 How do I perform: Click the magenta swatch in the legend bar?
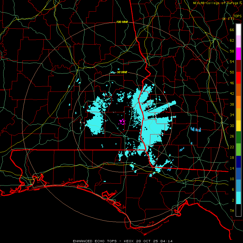(238, 54)
